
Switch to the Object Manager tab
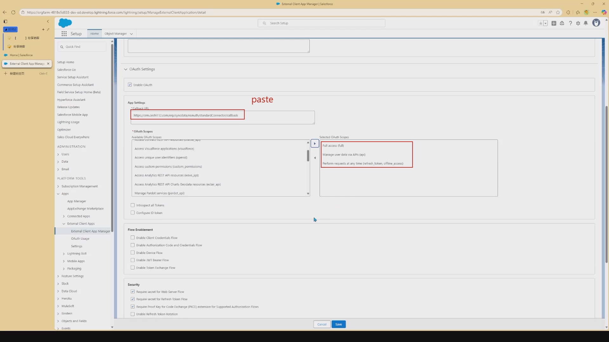116,34
